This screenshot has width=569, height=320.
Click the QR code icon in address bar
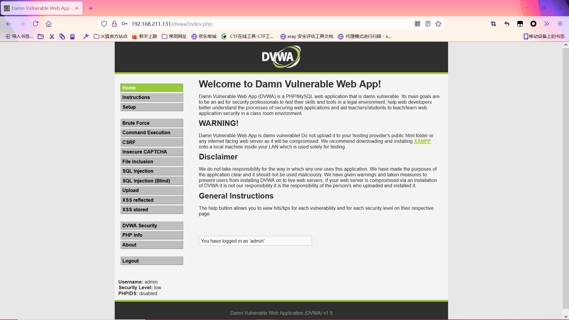point(417,24)
